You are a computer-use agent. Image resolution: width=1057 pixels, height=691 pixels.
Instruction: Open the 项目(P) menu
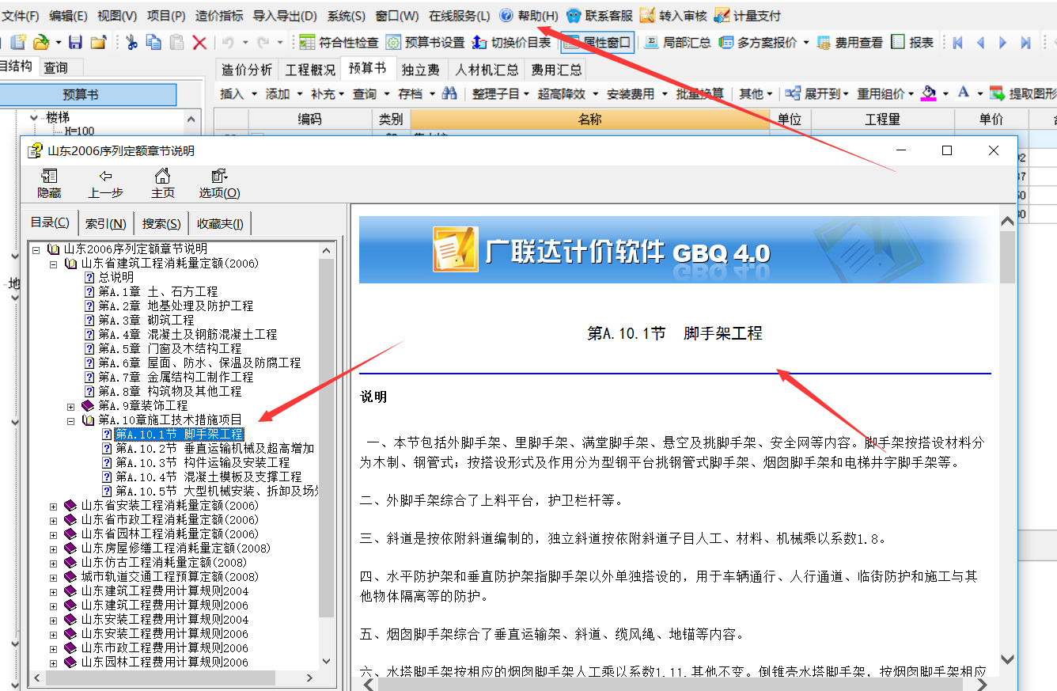coord(166,16)
